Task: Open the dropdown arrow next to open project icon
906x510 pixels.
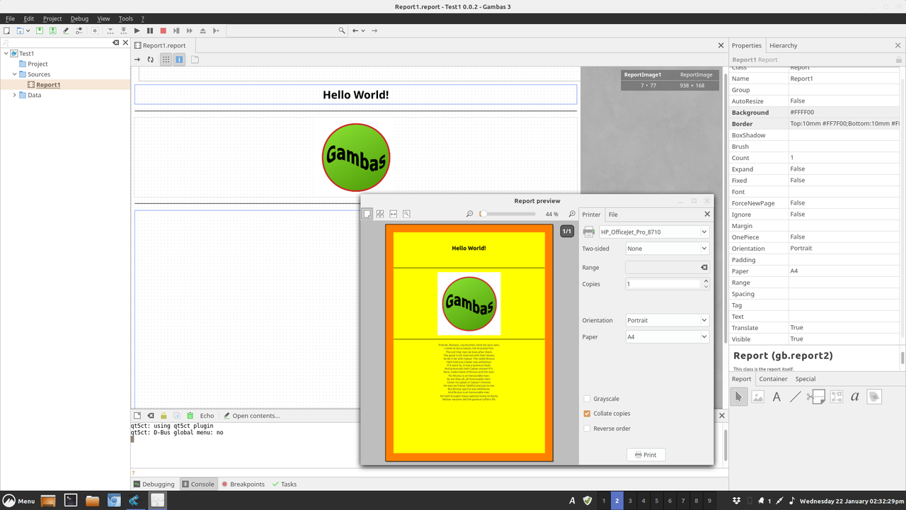Action: click(x=28, y=30)
